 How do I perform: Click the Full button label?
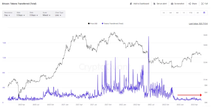206,4
